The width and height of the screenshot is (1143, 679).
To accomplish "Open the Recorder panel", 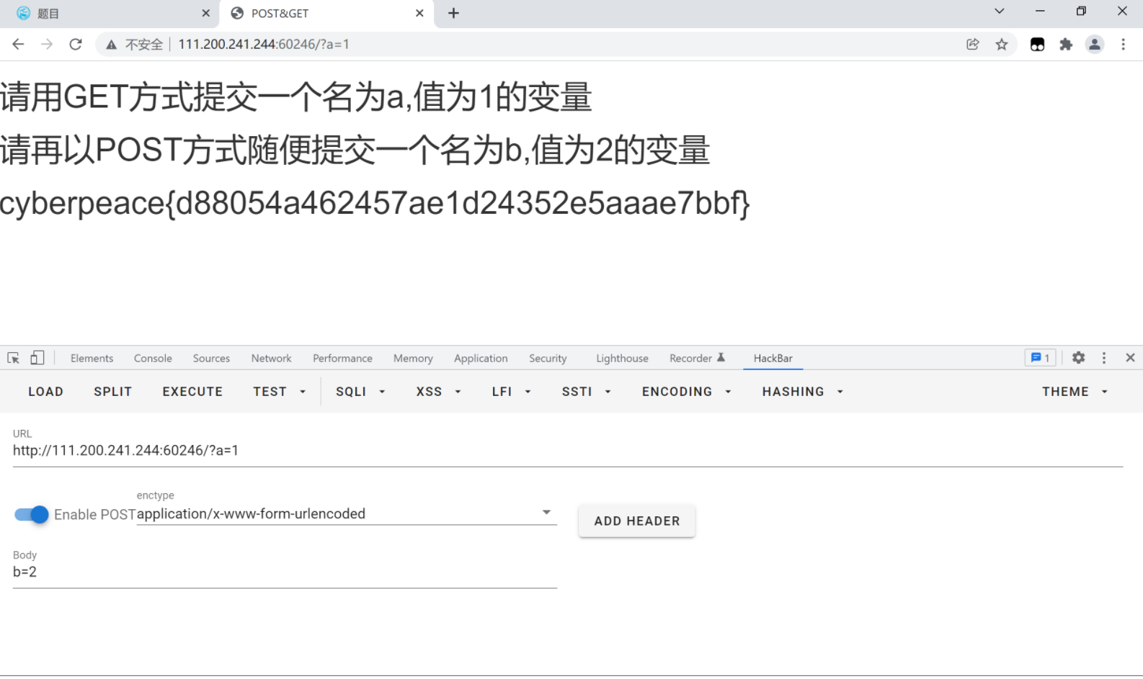I will click(697, 359).
